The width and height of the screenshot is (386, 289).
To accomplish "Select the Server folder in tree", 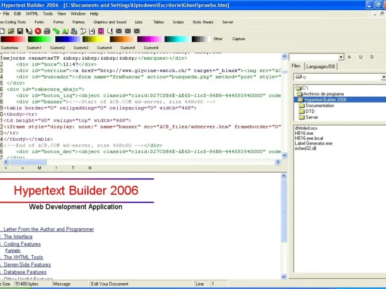I will (312, 118).
